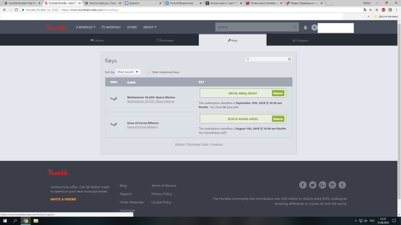Open Order Resender footer link
This screenshot has width=401, height=225.
coord(131,202)
